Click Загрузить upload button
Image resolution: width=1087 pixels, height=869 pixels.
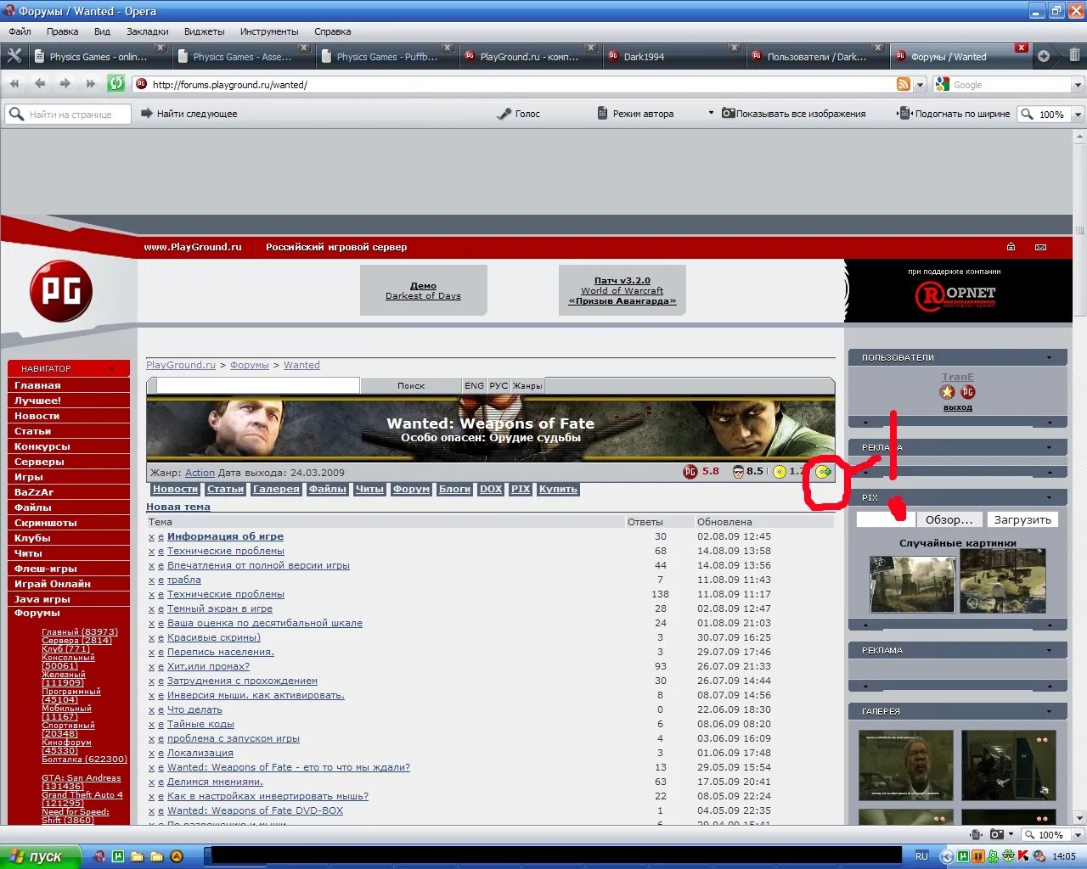point(1022,519)
